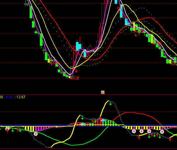Screen dimensions: 177x150
Task: Click the red triangle above the 买进 label
Action: 76,71
